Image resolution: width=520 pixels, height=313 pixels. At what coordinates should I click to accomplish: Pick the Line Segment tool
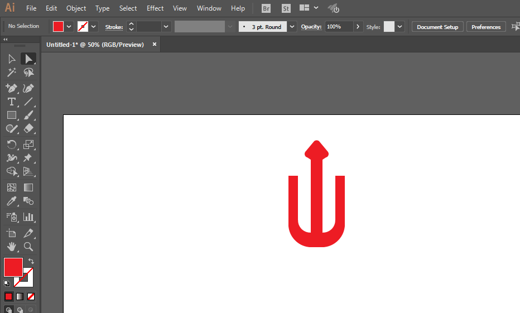[28, 102]
